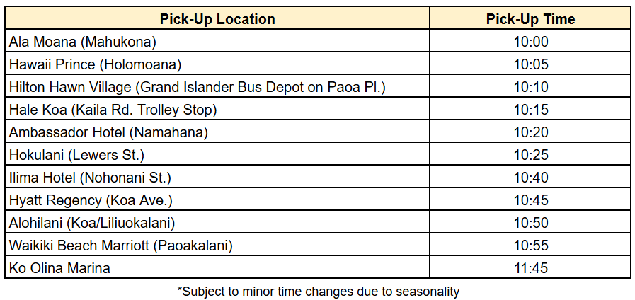This screenshot has height=300, width=635.
Task: Click the Ko Olina Marina cell
Action: click(60, 268)
